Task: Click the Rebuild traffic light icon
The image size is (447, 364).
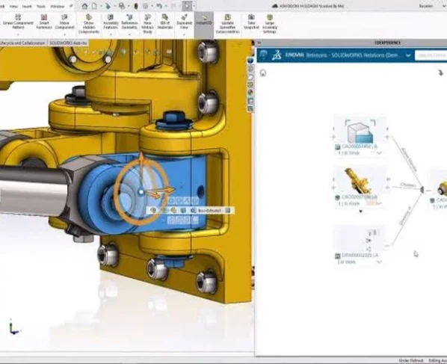Action: pyautogui.click(x=136, y=6)
